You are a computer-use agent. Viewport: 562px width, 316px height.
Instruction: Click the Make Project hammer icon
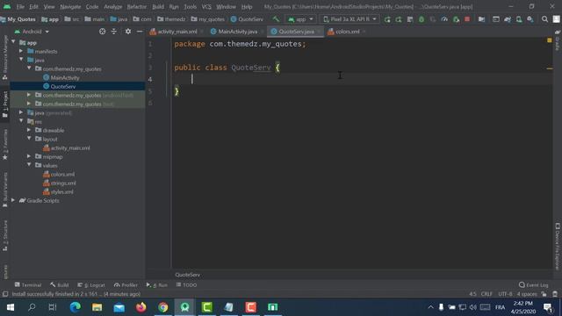276,19
